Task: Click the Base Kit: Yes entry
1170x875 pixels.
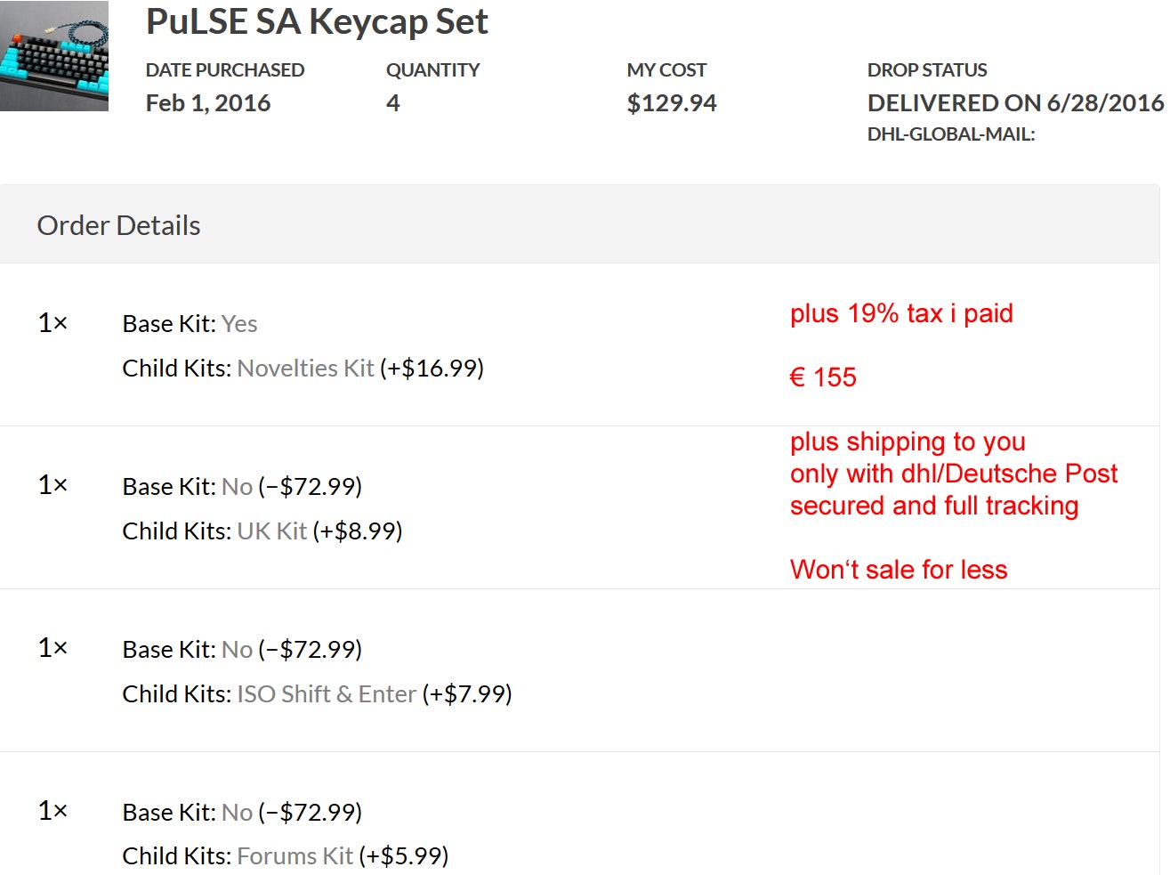Action: (190, 324)
